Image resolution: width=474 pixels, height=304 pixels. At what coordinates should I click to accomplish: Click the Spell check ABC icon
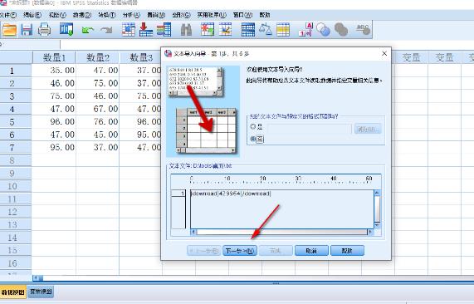click(x=363, y=30)
